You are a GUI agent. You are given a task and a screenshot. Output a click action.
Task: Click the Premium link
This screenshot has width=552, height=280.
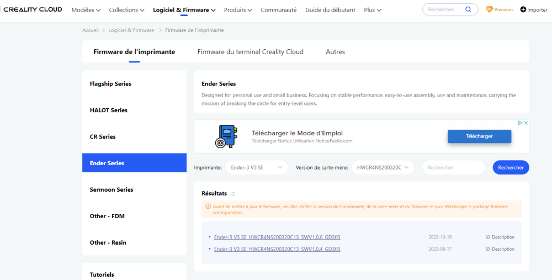pyautogui.click(x=499, y=9)
